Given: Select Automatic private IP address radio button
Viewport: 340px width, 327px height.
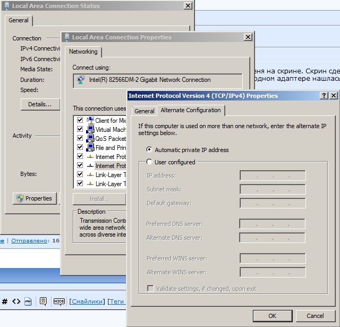Looking at the screenshot, I should click(x=149, y=149).
